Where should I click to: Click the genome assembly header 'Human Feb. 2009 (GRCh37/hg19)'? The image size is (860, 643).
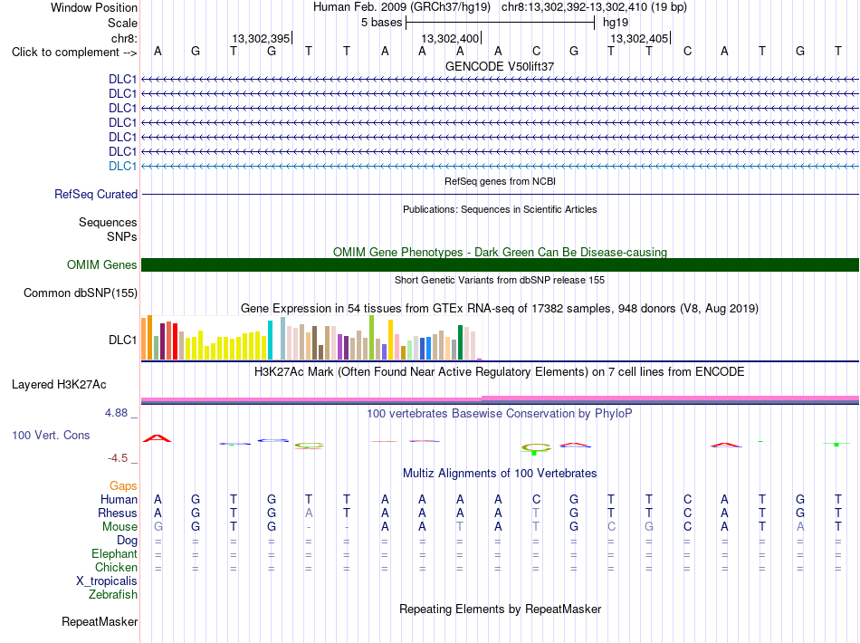401,7
